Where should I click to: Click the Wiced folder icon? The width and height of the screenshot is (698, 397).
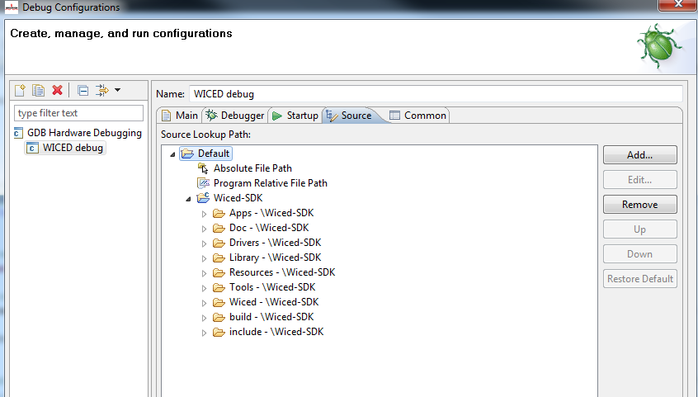pos(219,303)
